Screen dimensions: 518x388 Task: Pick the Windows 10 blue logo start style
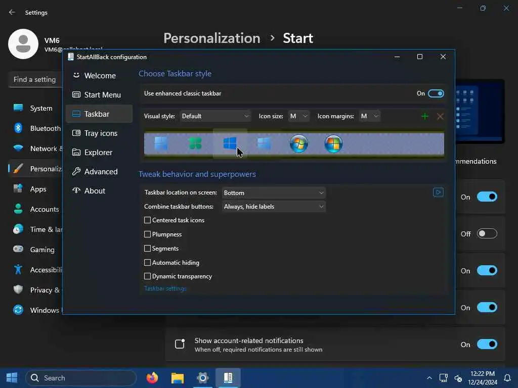coord(230,144)
